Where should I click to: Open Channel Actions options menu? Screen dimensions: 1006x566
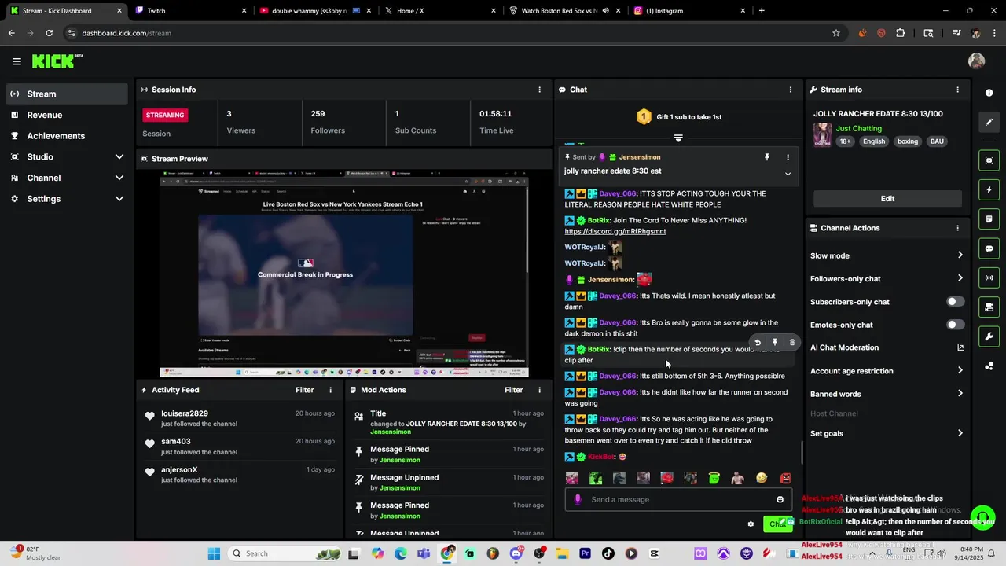(x=957, y=228)
